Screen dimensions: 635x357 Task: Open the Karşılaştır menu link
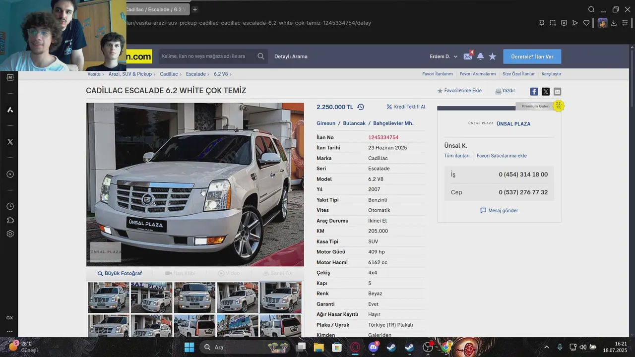551,74
